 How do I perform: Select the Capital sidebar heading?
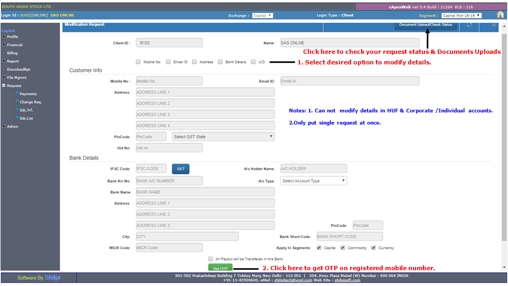coord(8,31)
